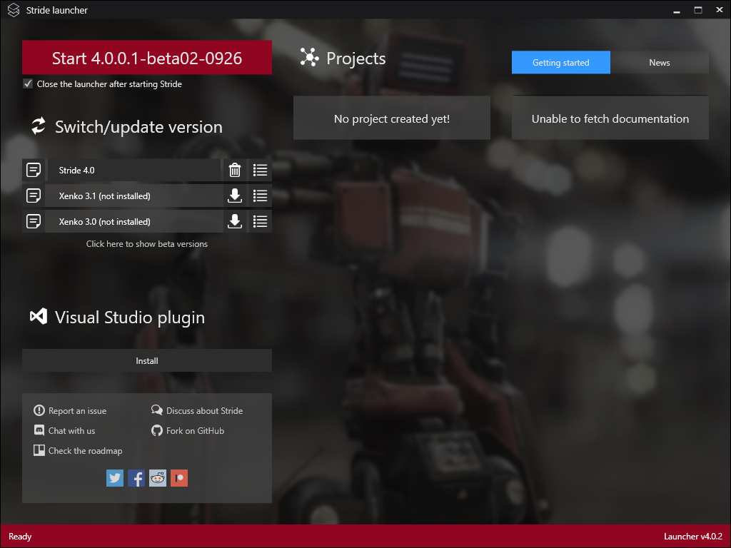Image resolution: width=731 pixels, height=548 pixels.
Task: Click the Stride logo in the title bar
Action: pos(12,10)
